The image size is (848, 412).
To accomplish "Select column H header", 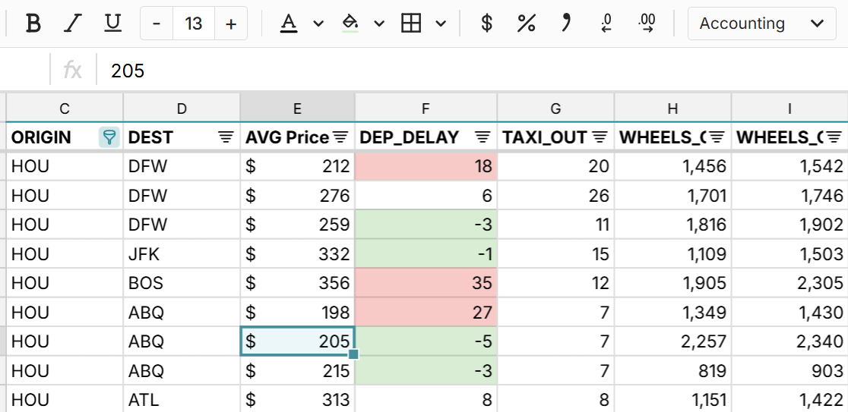I will click(672, 109).
